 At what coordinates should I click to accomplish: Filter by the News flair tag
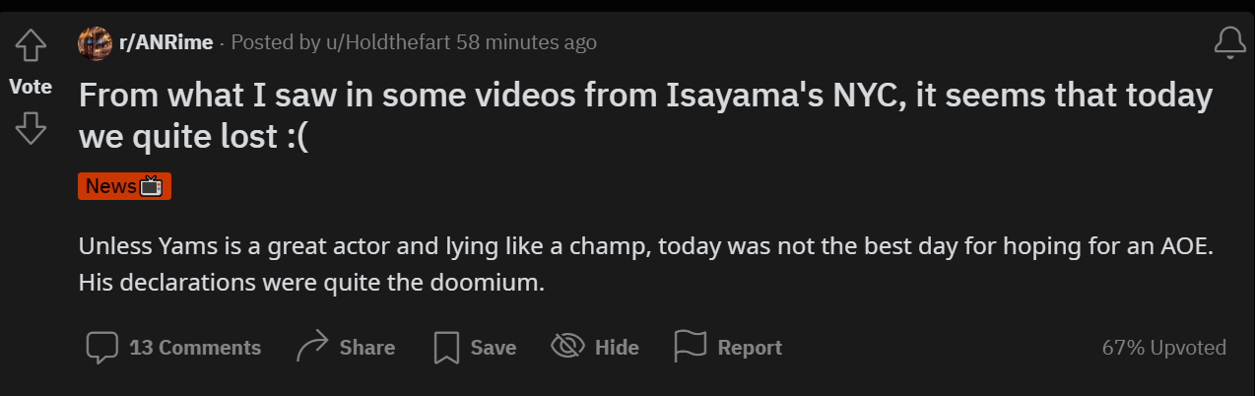tap(124, 186)
